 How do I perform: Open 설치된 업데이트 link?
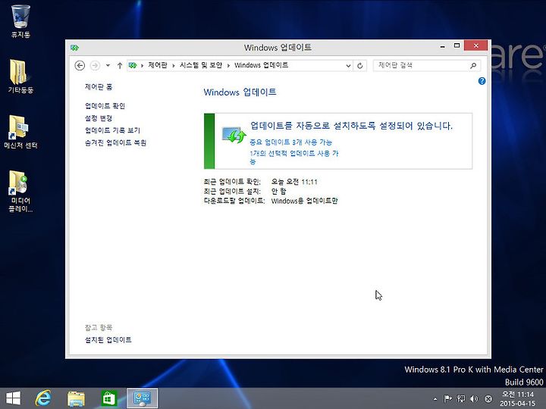[x=108, y=340]
